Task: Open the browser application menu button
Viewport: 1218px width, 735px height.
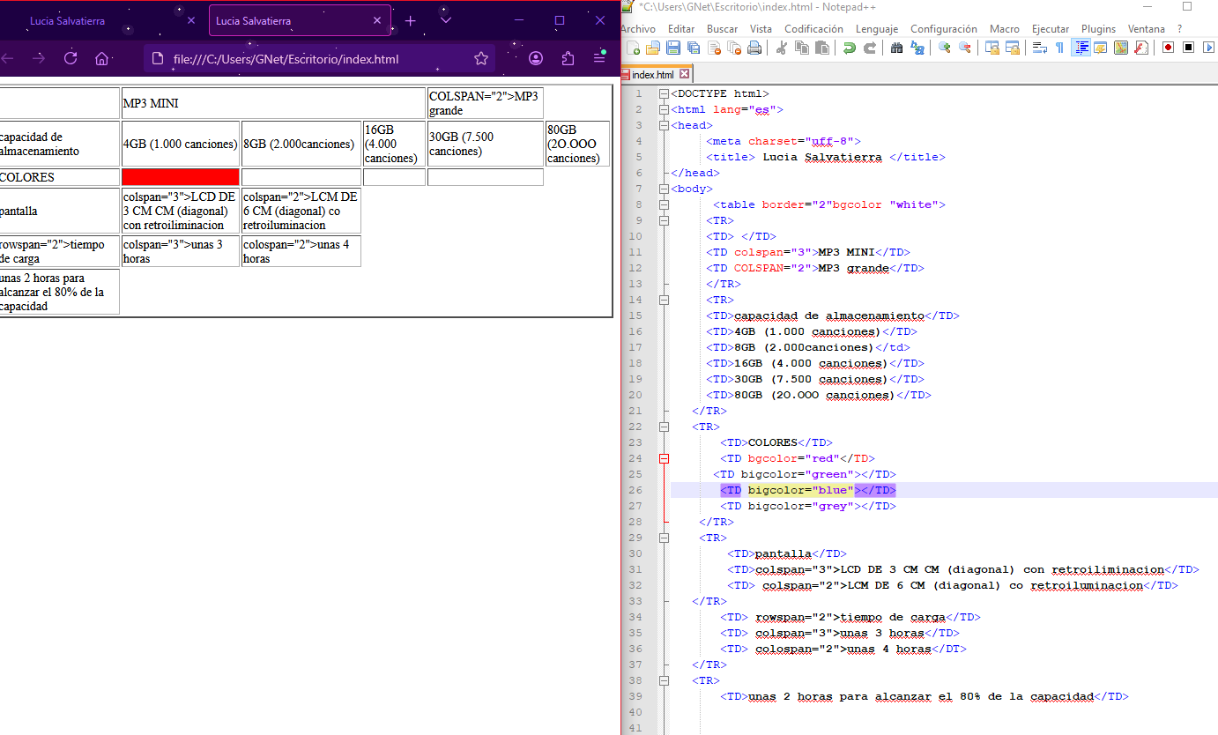Action: pos(599,58)
